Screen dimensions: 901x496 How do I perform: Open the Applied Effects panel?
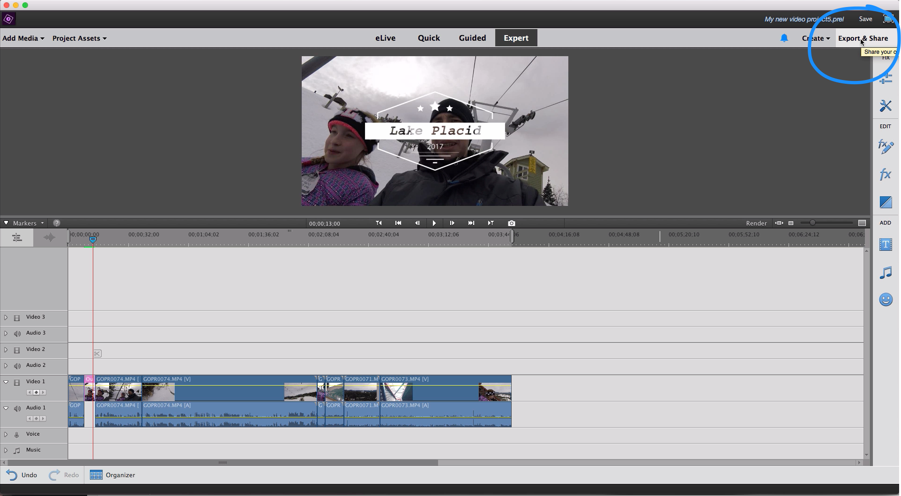click(885, 147)
